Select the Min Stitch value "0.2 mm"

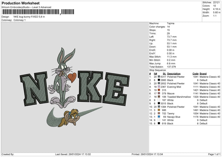coord(171,60)
